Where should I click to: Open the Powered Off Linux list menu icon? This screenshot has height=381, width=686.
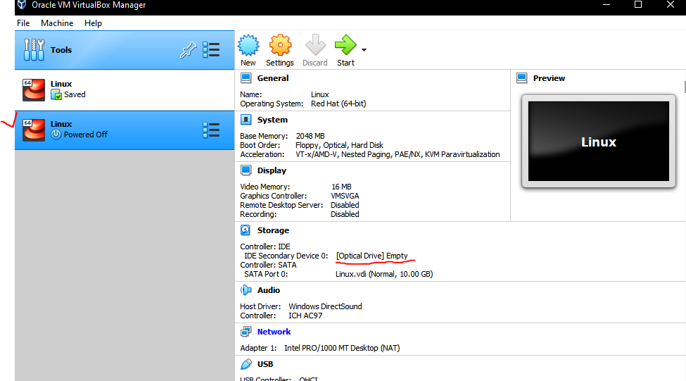click(211, 130)
